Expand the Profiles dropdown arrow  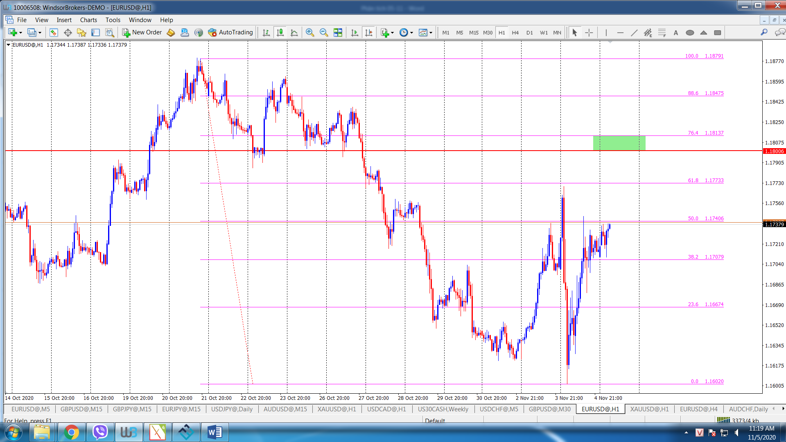[x=40, y=33]
